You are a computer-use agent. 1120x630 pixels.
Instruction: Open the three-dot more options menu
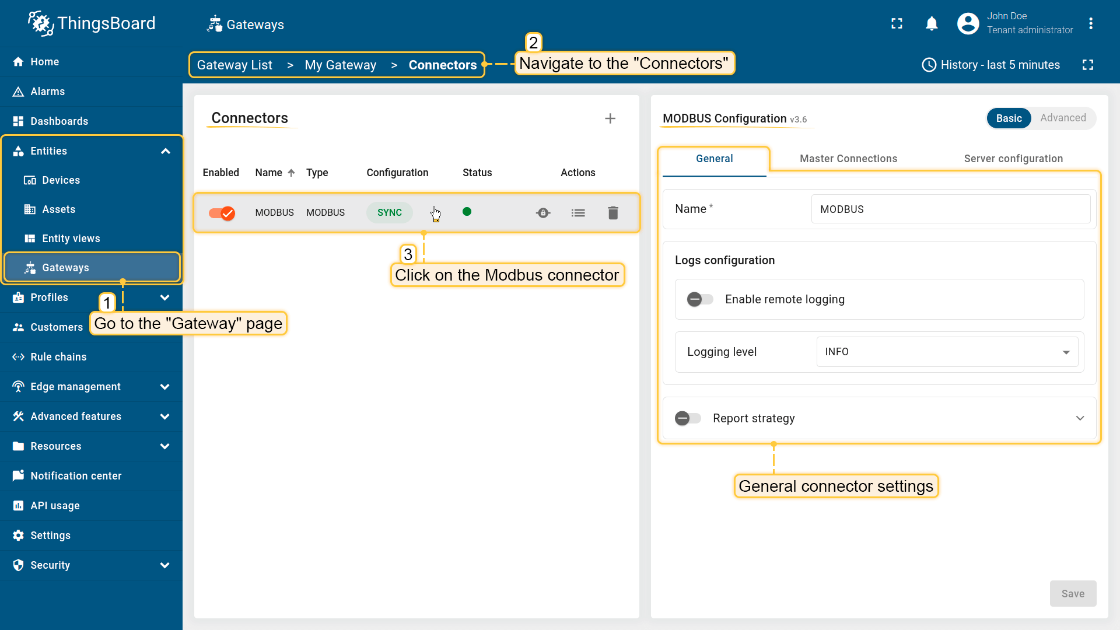(x=1090, y=24)
